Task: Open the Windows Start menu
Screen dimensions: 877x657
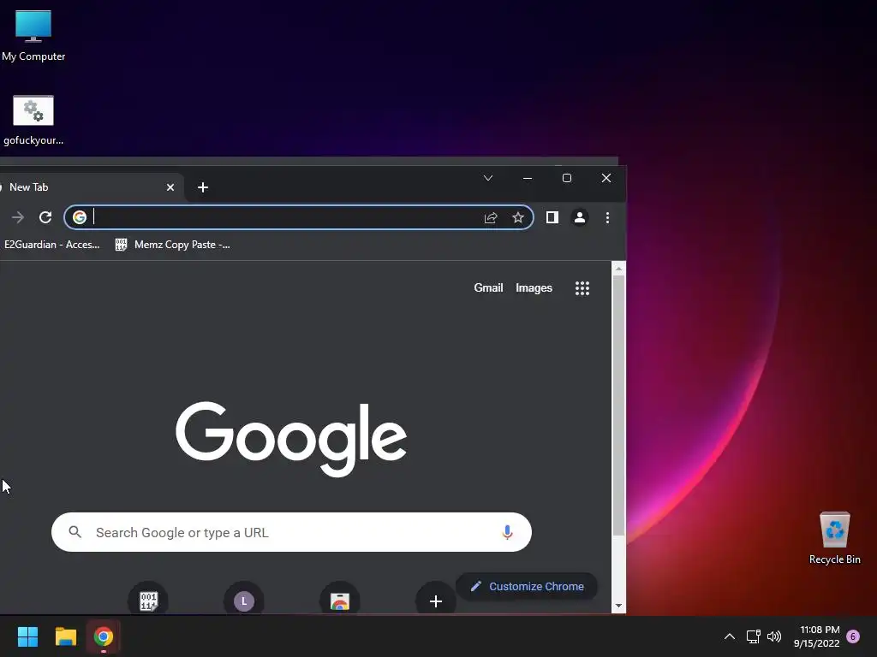Action: (27, 636)
